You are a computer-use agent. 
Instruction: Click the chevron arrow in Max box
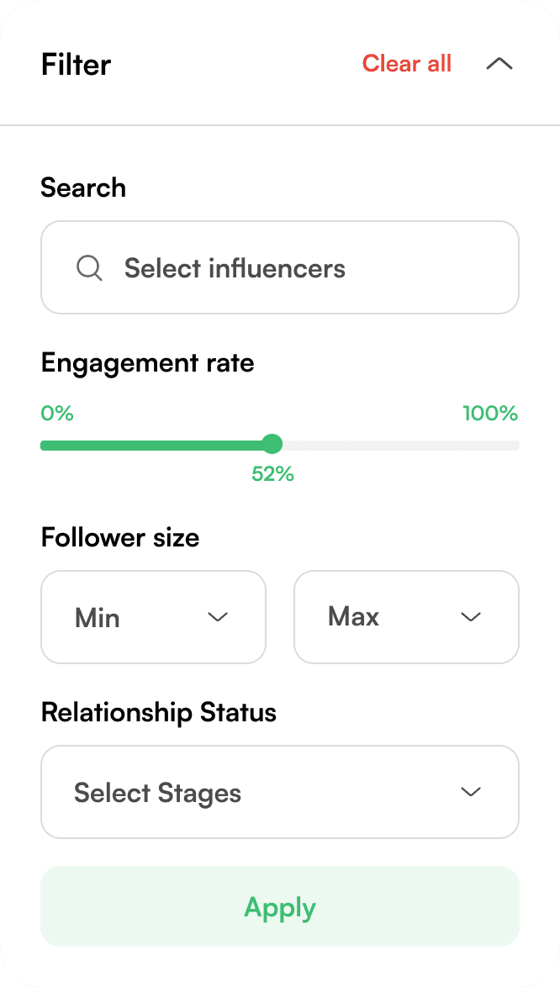pyautogui.click(x=471, y=617)
